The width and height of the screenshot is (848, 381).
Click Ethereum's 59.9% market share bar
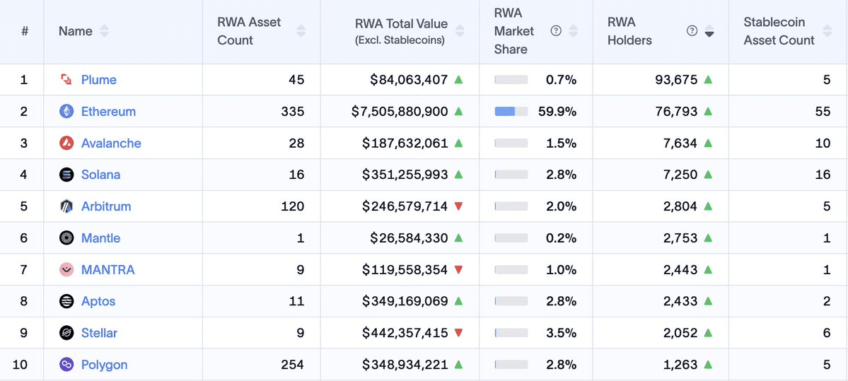511,111
